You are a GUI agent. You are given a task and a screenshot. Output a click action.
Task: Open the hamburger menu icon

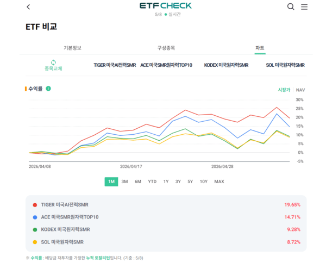pos(304,7)
